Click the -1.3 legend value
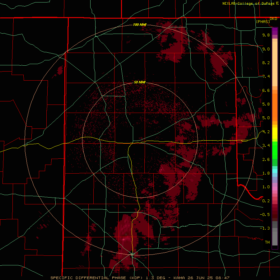This screenshot has height=280, width=280. [x=265, y=228]
